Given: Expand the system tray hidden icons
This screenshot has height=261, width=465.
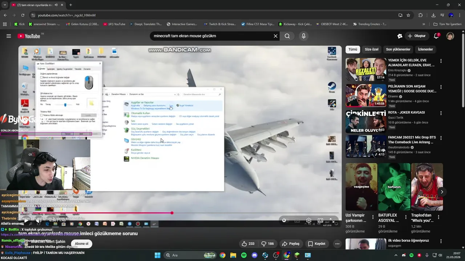Looking at the screenshot, I should point(396,255).
